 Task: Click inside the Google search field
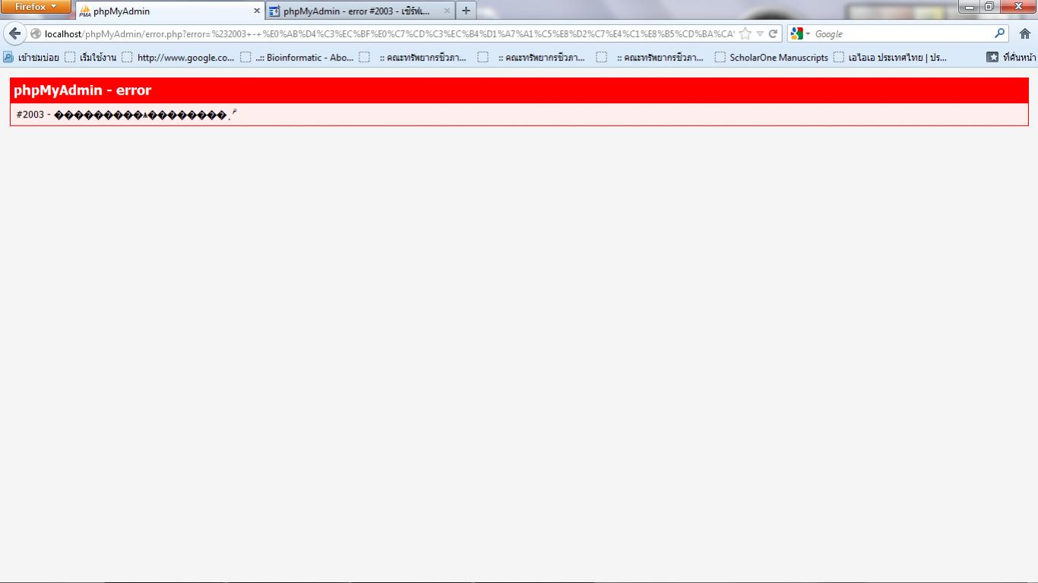point(903,33)
